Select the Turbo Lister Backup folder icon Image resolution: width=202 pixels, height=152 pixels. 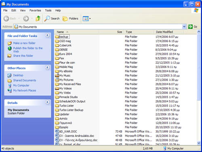tap(57, 110)
